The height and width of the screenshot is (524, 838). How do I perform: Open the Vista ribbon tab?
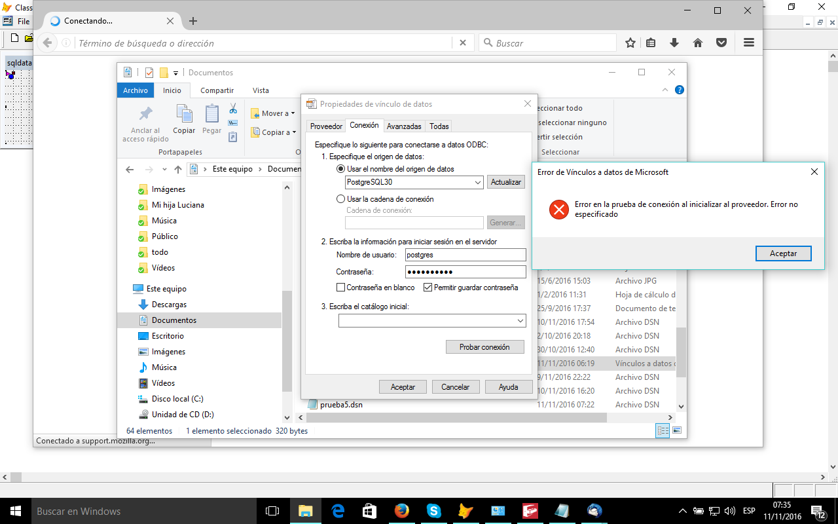tap(261, 90)
